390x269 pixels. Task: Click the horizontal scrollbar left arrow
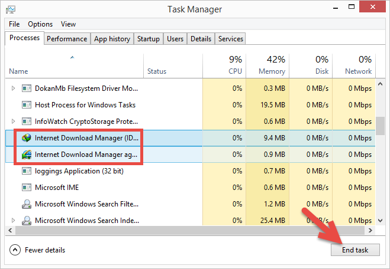(x=10, y=230)
